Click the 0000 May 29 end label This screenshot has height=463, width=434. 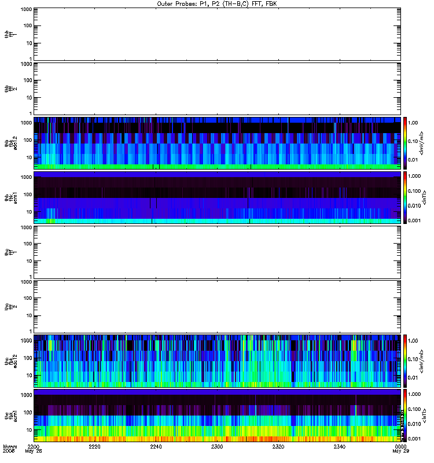click(x=400, y=449)
